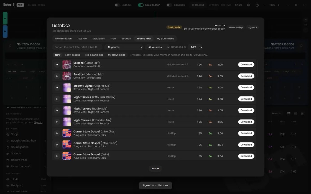Click the zoom-in plus icon beside 100%
Viewport: 311px width, 194px height.
click(x=278, y=5)
